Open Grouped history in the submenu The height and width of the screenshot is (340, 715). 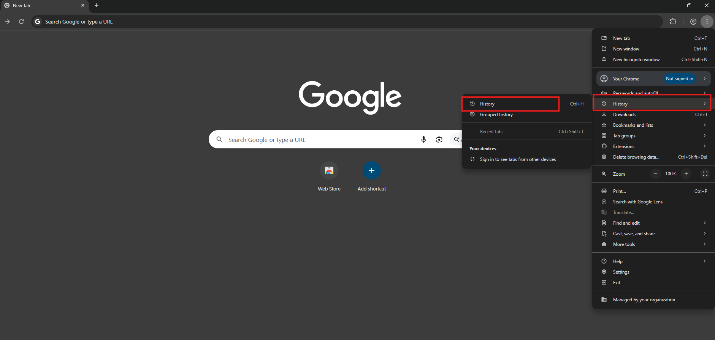pos(527,114)
